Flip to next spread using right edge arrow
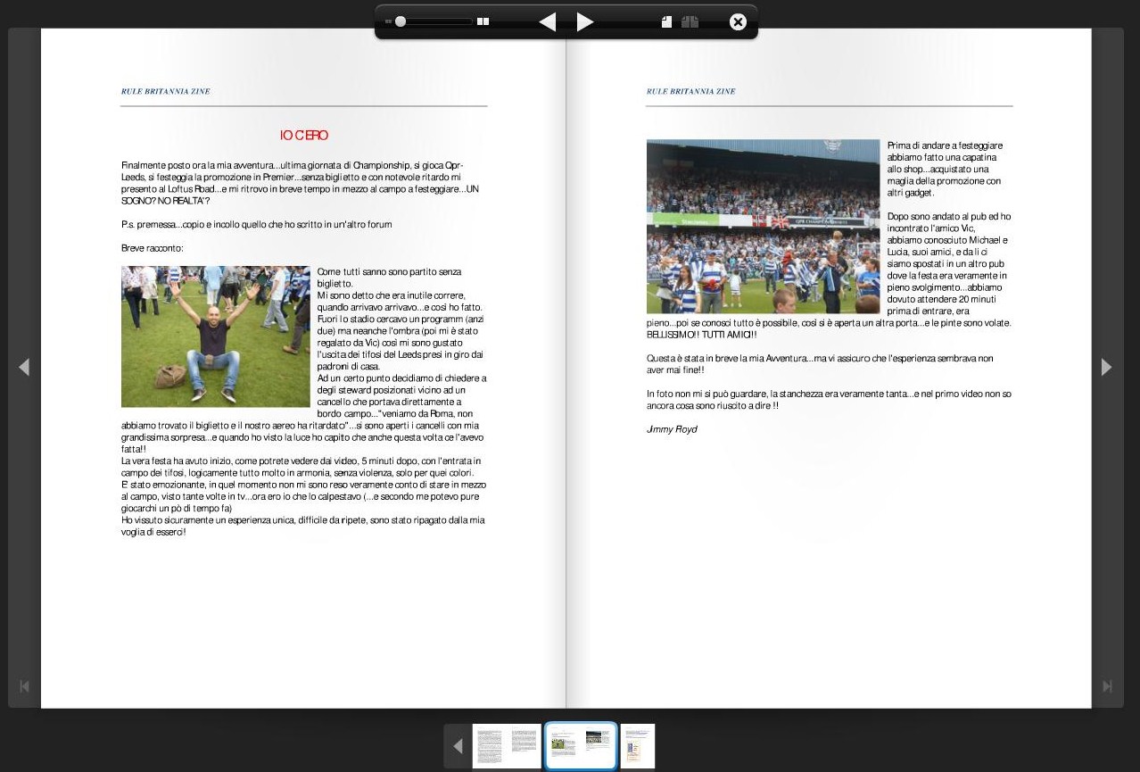Screen dimensions: 1140x772 tap(1107, 367)
